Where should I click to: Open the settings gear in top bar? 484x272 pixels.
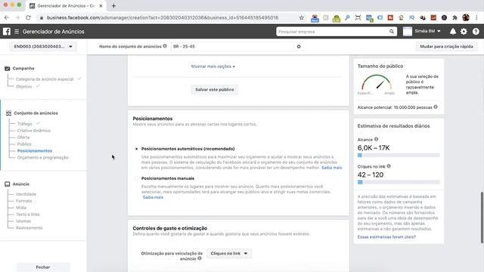(x=464, y=32)
